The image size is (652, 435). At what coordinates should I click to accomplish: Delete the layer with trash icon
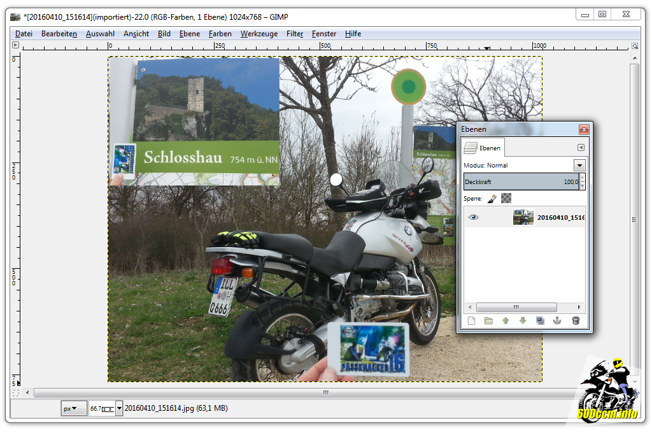[576, 321]
